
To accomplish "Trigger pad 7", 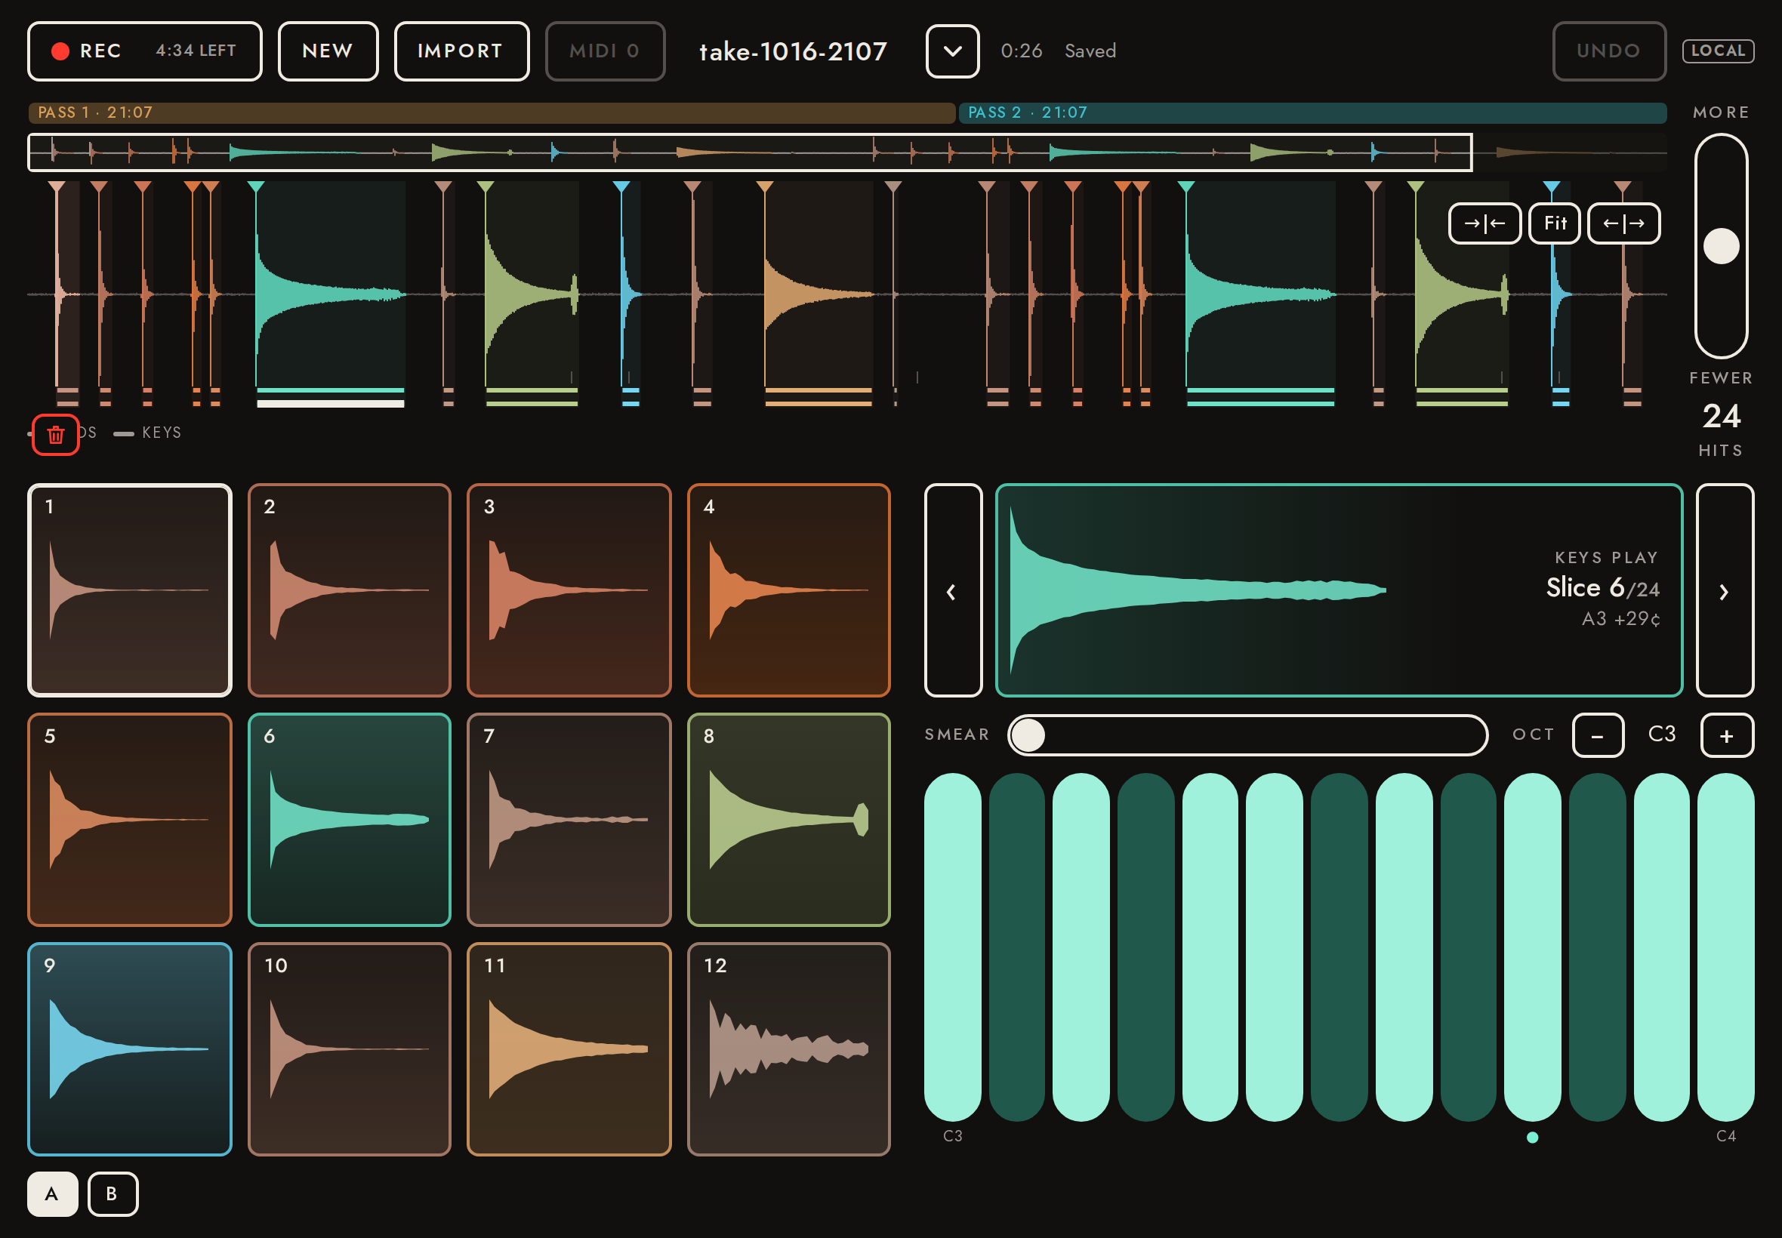I will point(569,820).
